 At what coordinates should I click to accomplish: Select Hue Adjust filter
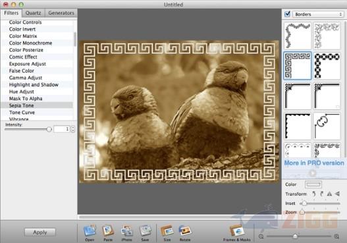[37, 92]
